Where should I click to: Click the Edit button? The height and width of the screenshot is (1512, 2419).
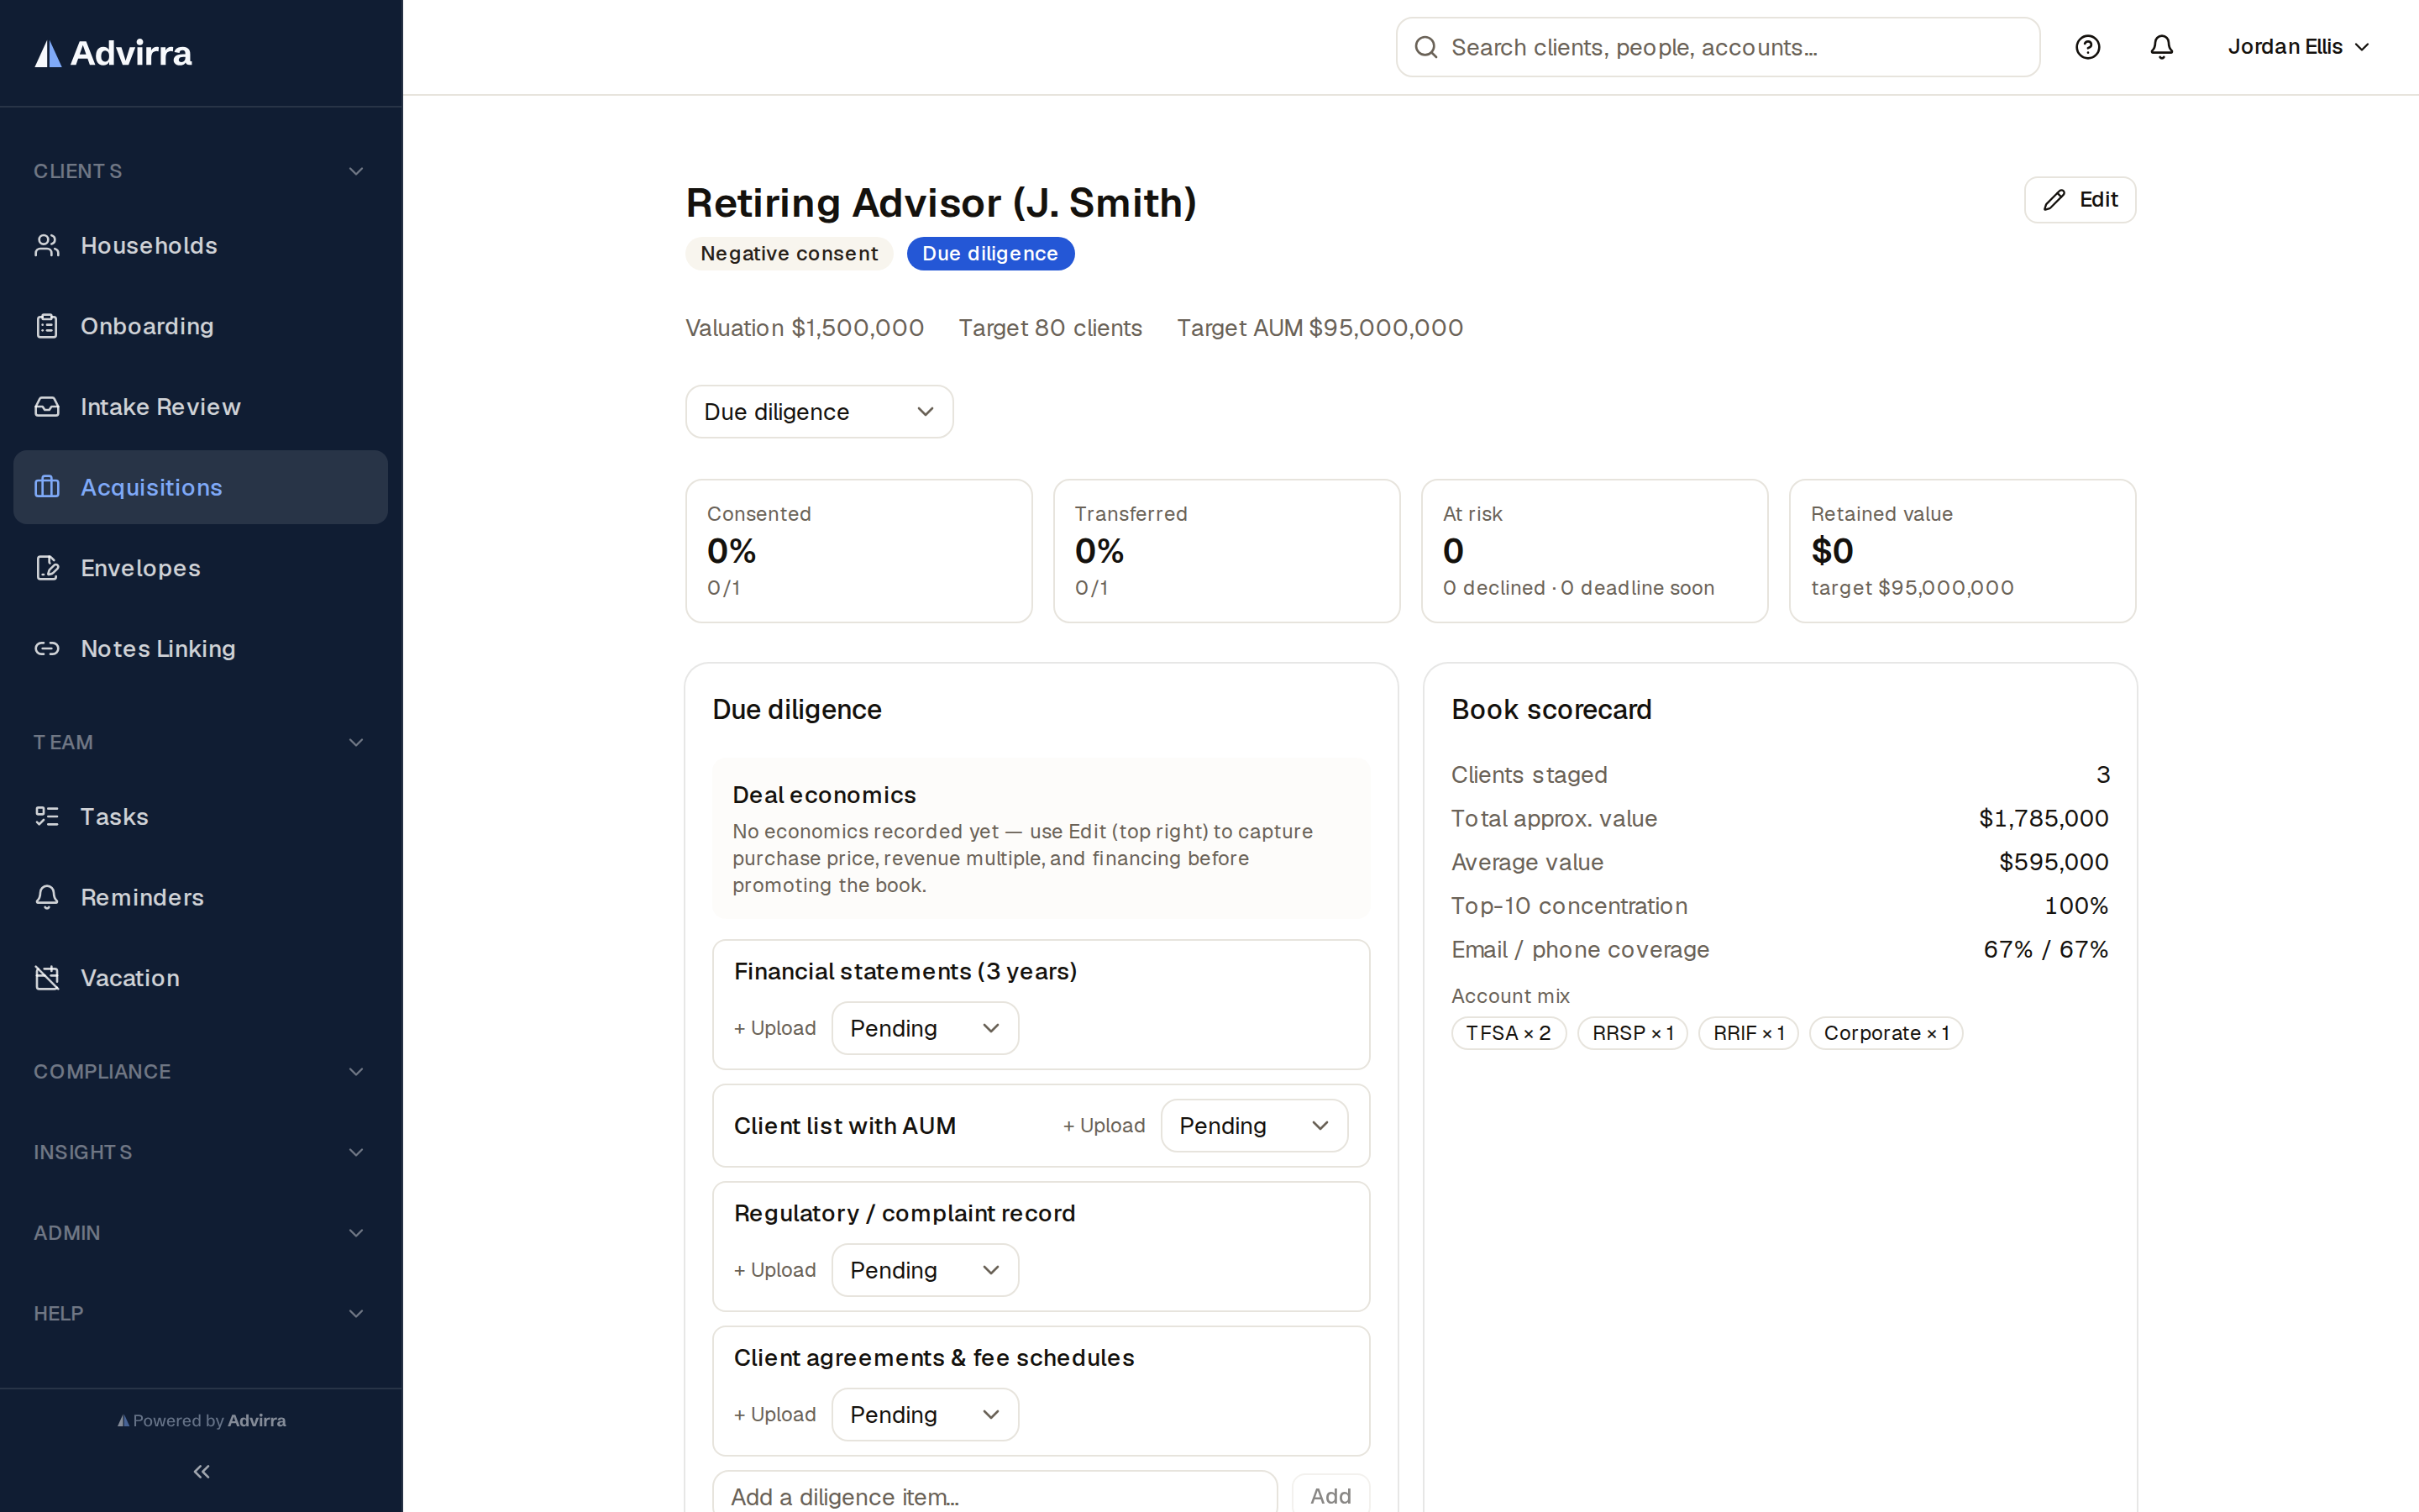(2079, 200)
